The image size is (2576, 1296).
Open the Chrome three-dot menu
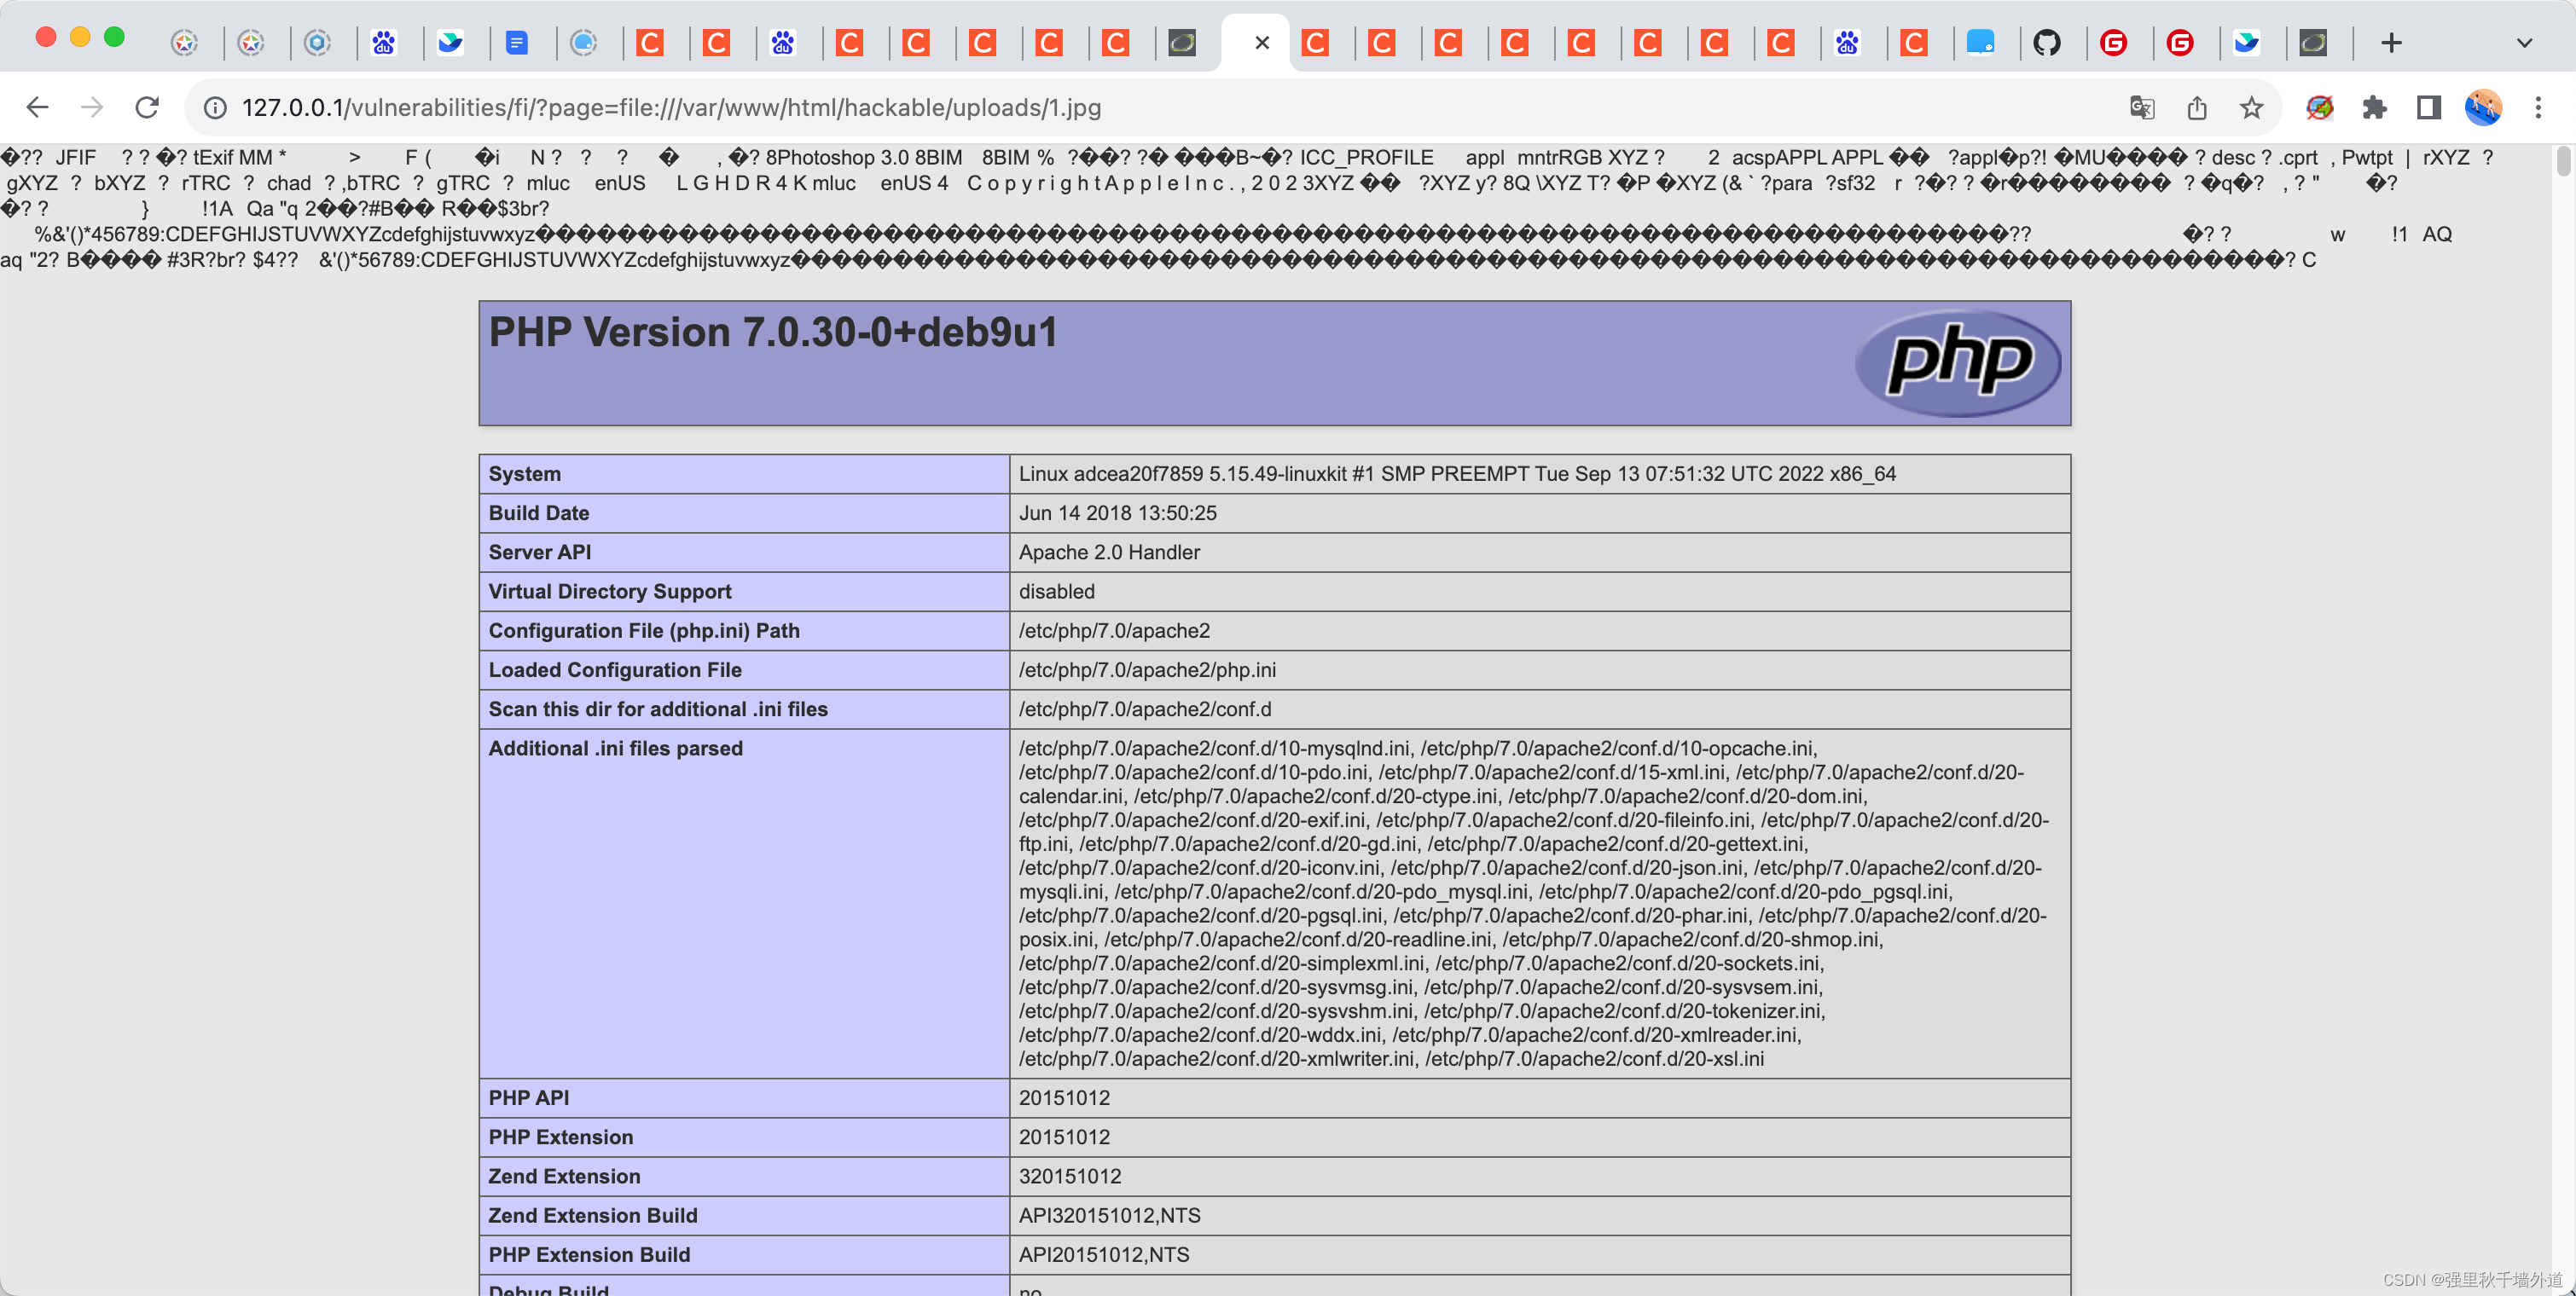(2538, 107)
